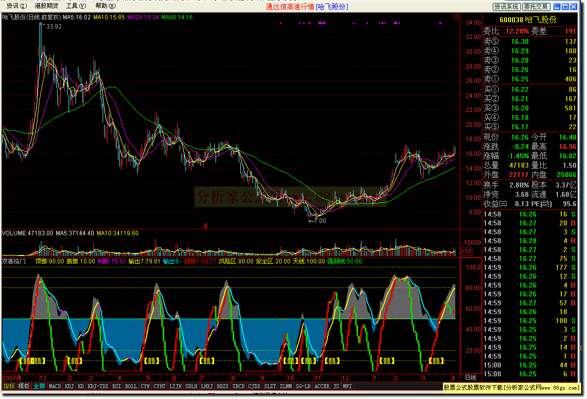Click the PE(动) value 95.6
Screen dimensions: 587x399
(x=569, y=204)
